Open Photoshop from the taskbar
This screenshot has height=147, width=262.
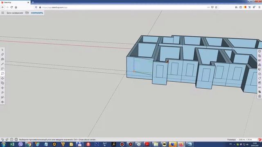[97, 144]
